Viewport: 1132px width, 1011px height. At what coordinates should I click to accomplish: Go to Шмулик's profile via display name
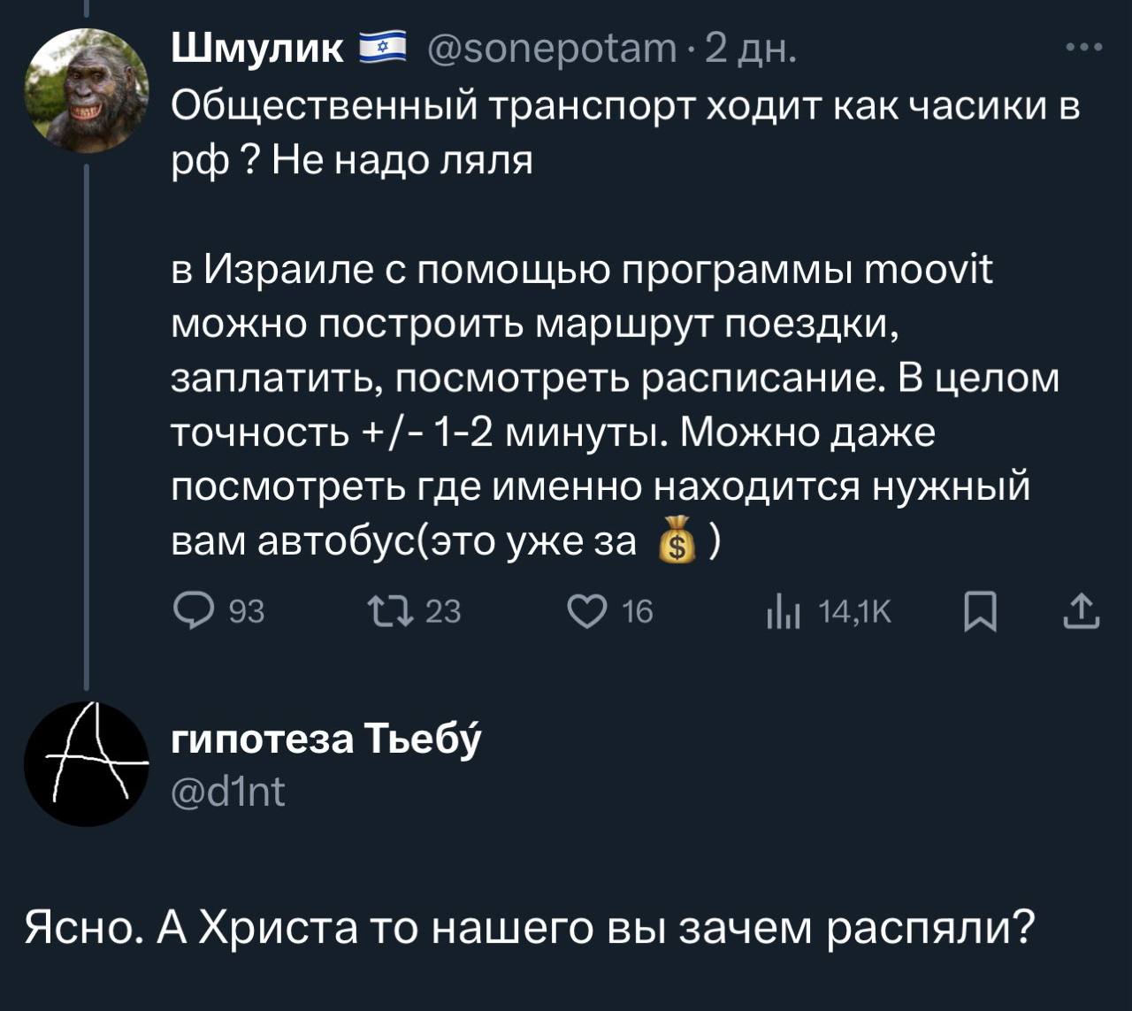tap(257, 50)
